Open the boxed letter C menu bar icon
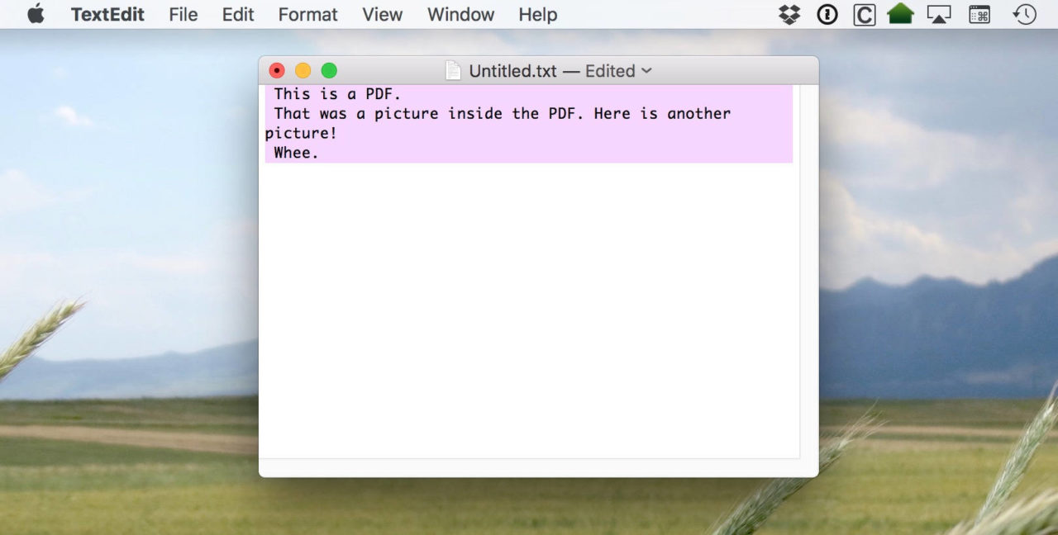Viewport: 1058px width, 535px height. coord(864,14)
